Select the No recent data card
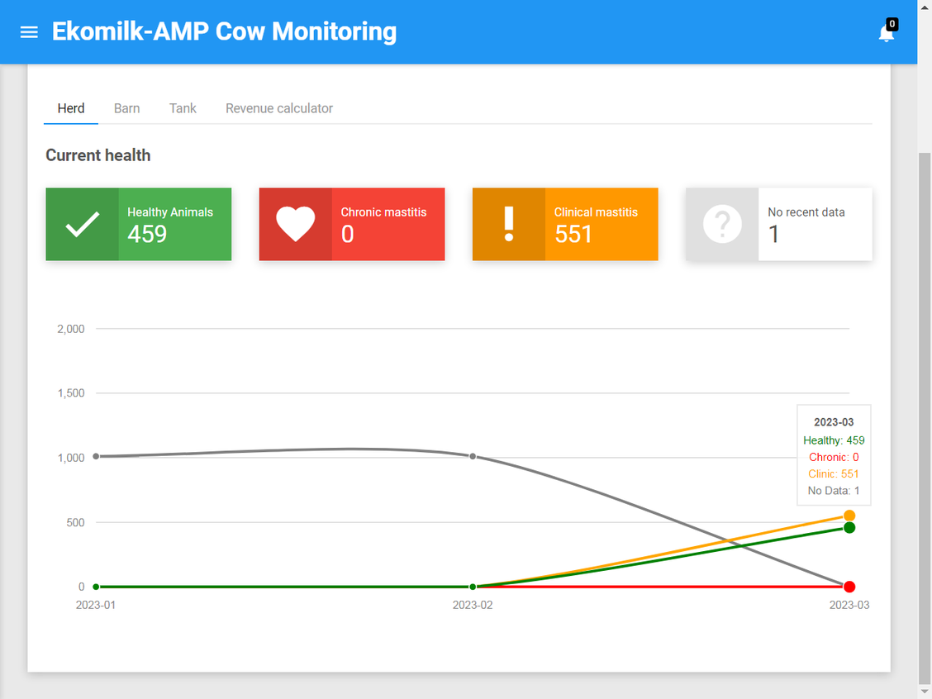 coord(778,224)
